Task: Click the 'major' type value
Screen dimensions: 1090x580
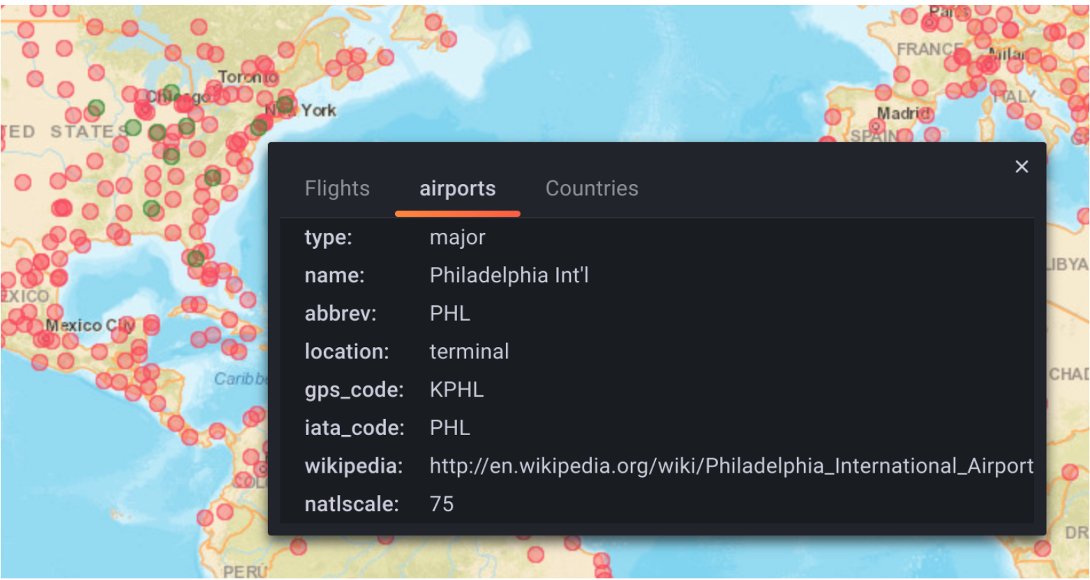Action: click(457, 238)
